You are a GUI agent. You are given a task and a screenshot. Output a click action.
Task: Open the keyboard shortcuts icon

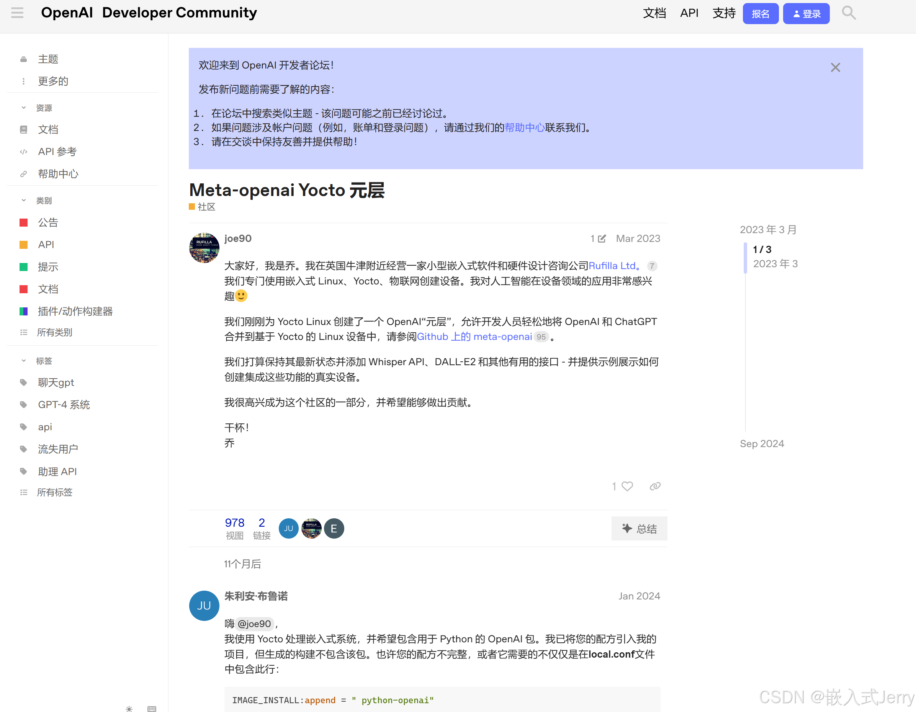152,709
